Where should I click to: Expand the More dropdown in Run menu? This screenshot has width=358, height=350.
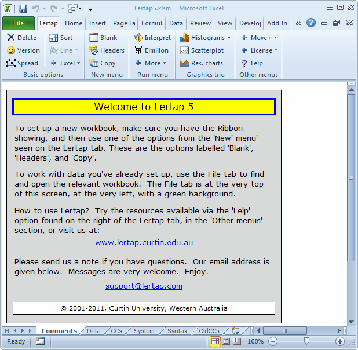point(164,63)
